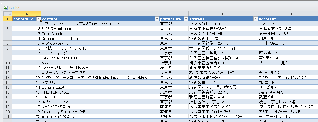
Task: Click '愛知県' in the MYCAFE row
Action: coord(174,106)
